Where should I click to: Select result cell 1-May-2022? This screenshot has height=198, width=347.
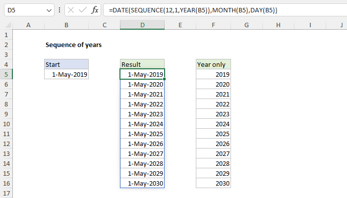coord(142,104)
